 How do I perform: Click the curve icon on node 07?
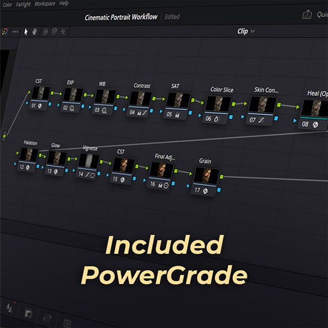(261, 120)
